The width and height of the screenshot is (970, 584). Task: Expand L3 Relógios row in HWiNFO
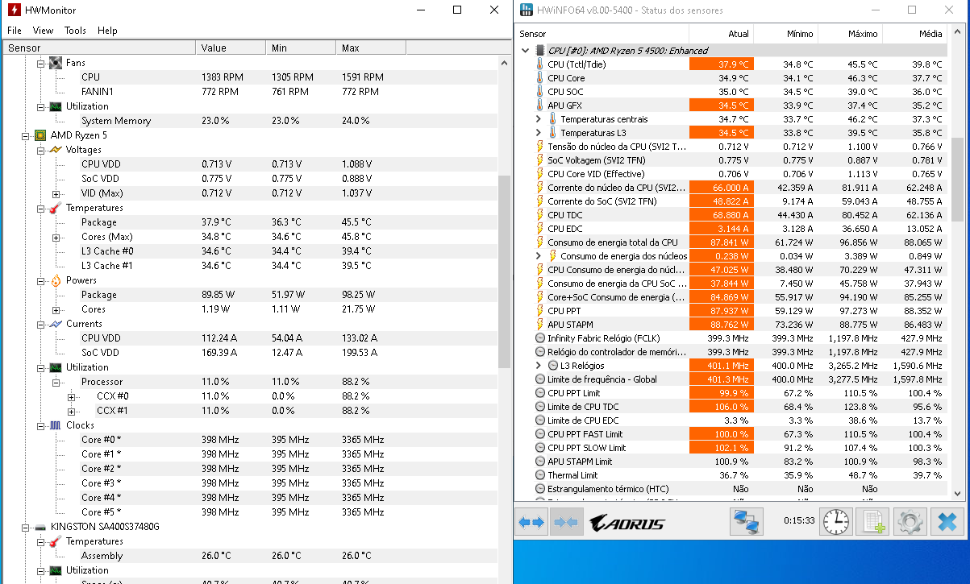(x=539, y=366)
